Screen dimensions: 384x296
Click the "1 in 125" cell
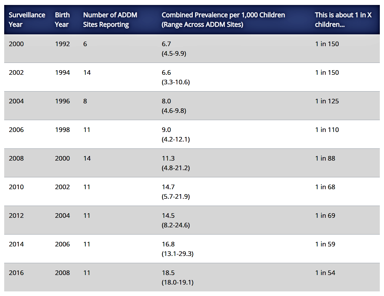click(x=327, y=101)
